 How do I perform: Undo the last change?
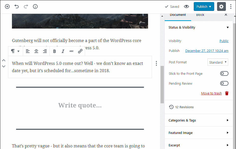17,7
